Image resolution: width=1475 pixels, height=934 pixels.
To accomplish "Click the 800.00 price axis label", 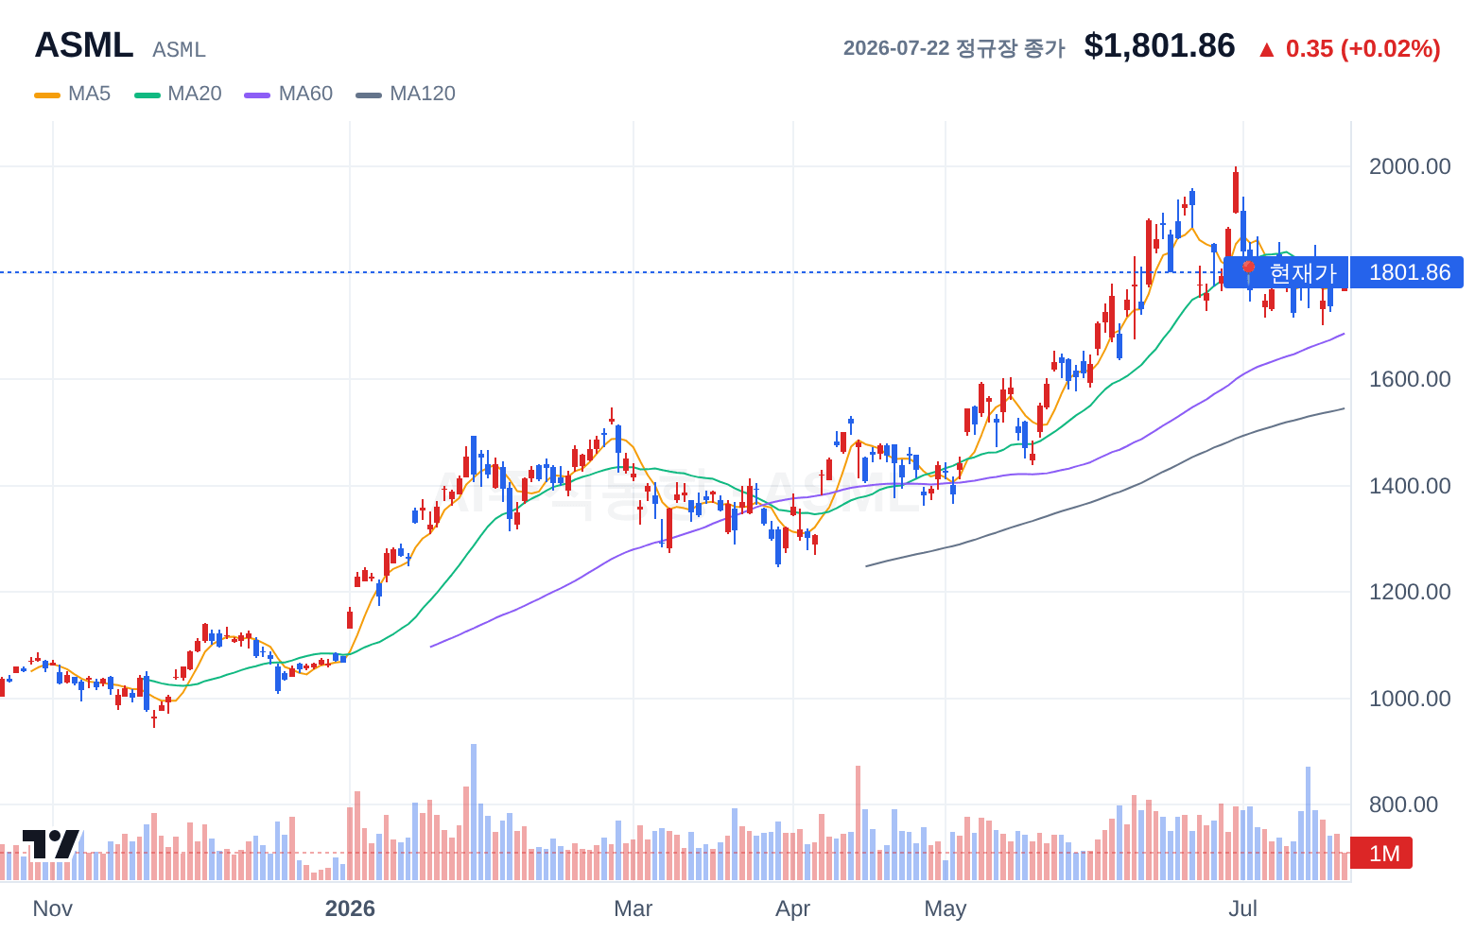I will (1403, 804).
